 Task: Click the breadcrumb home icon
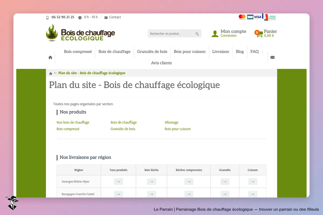[51, 73]
